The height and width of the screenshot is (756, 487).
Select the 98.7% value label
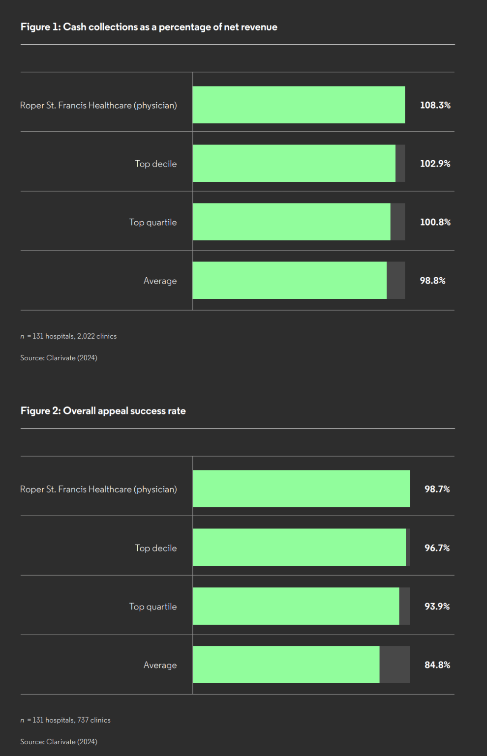[x=437, y=489]
